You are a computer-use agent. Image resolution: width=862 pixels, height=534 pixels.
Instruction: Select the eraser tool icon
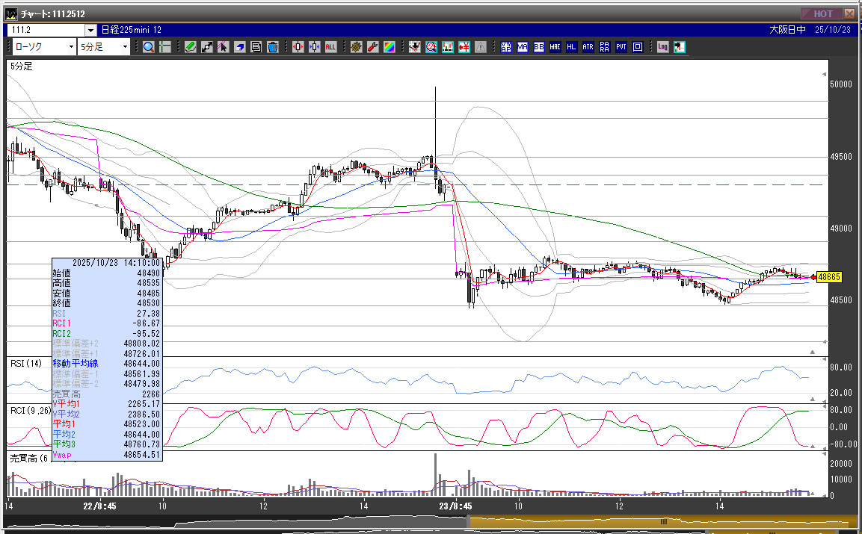[239, 47]
